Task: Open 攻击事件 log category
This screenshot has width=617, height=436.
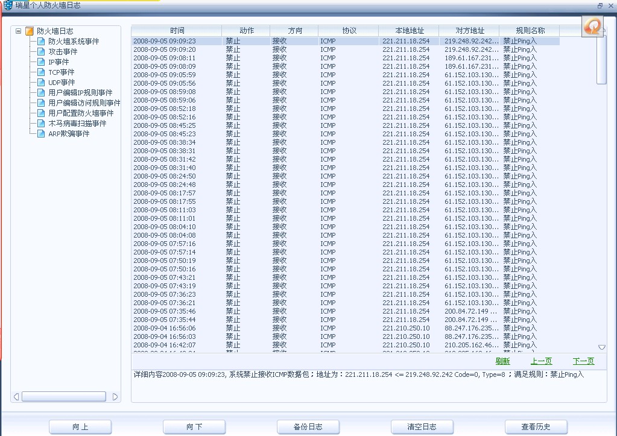Action: [63, 51]
